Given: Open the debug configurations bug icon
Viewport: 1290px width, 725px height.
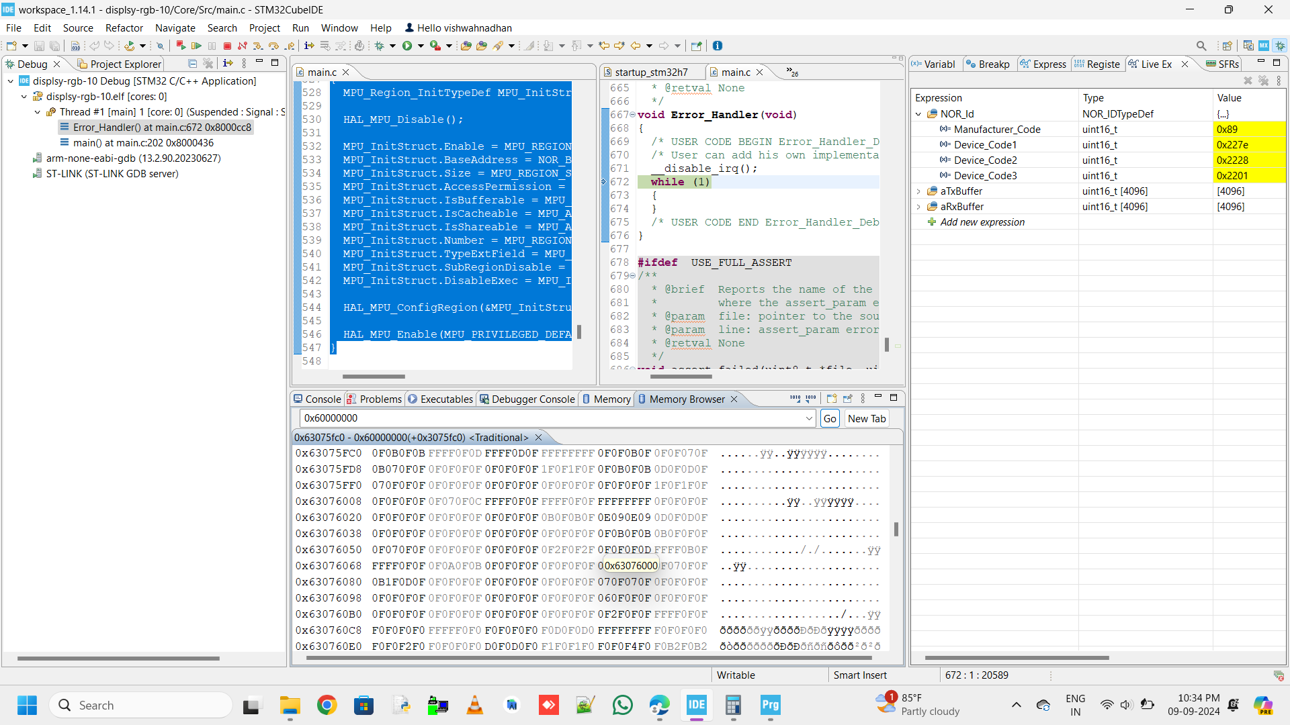Looking at the screenshot, I should [x=380, y=46].
